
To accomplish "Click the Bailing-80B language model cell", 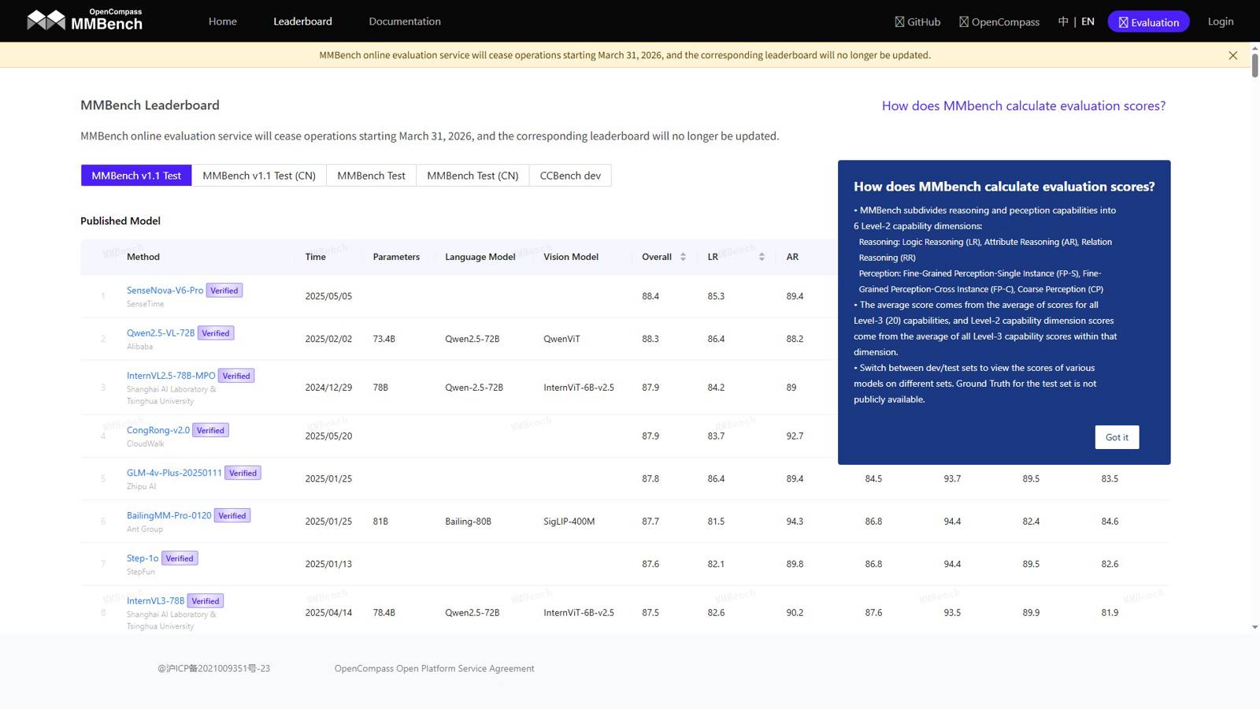I will tap(468, 522).
